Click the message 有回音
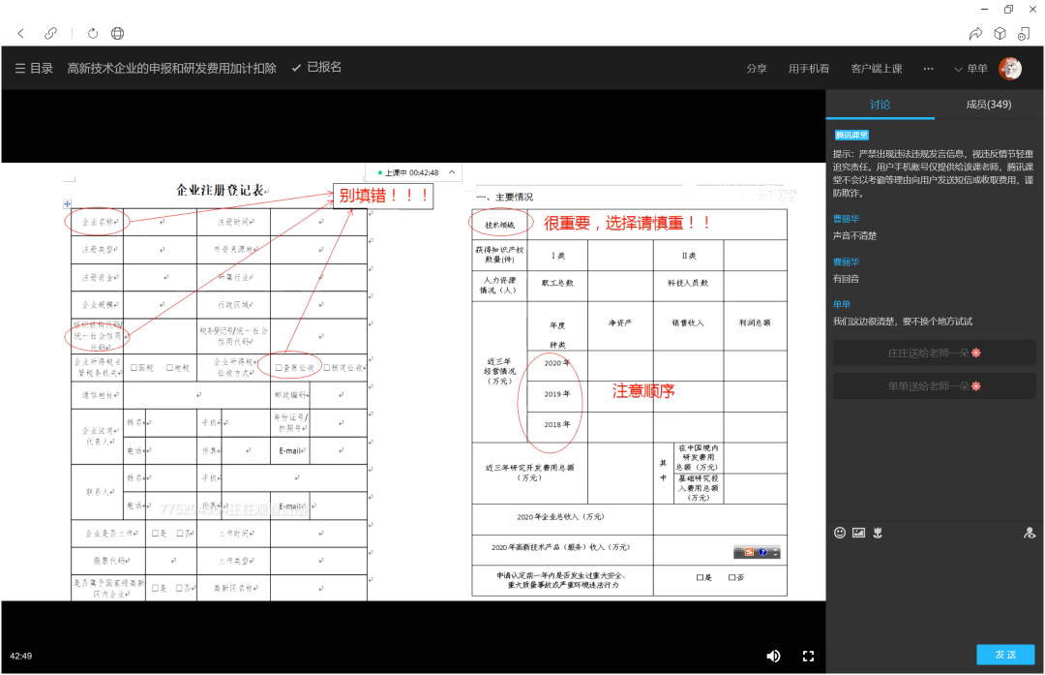Image resolution: width=1045 pixels, height=675 pixels. point(846,279)
